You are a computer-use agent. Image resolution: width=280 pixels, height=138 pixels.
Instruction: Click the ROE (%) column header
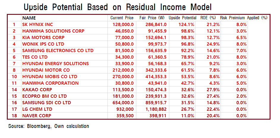coord(208,18)
